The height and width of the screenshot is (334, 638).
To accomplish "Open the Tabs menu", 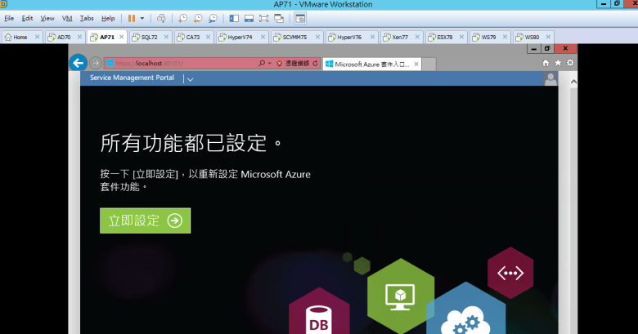I will click(x=87, y=17).
